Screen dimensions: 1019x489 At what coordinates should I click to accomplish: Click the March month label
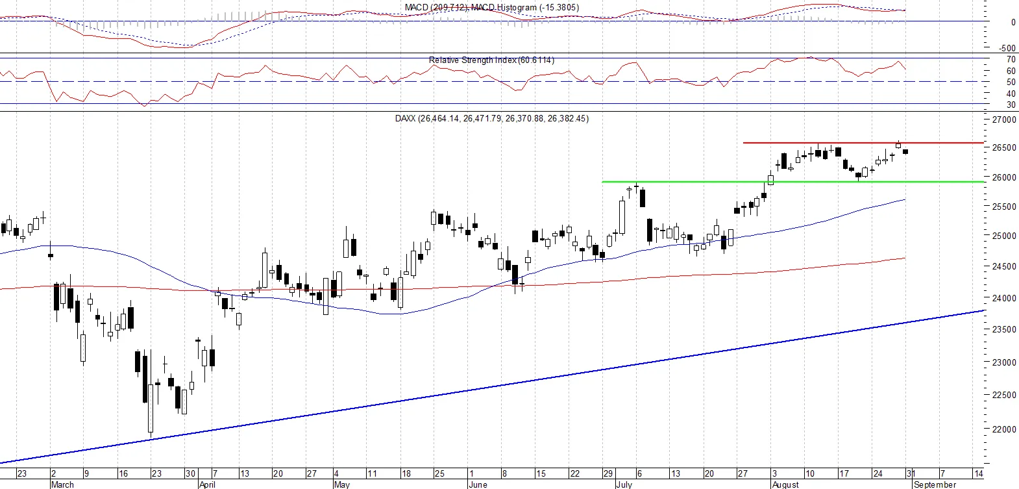coord(62,484)
